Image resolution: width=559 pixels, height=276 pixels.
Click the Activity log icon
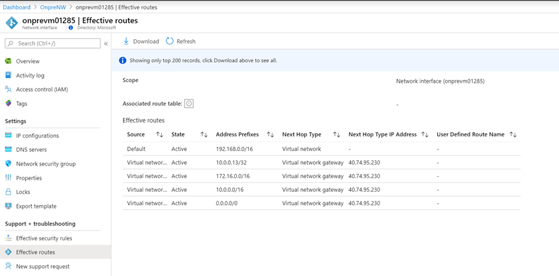coord(9,75)
